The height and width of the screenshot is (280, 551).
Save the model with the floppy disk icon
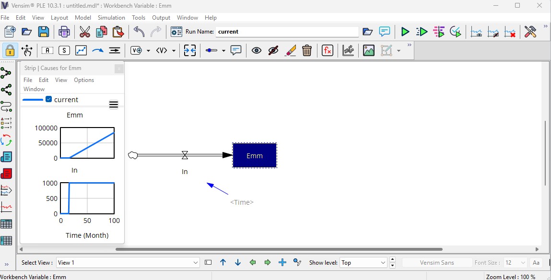pos(44,32)
